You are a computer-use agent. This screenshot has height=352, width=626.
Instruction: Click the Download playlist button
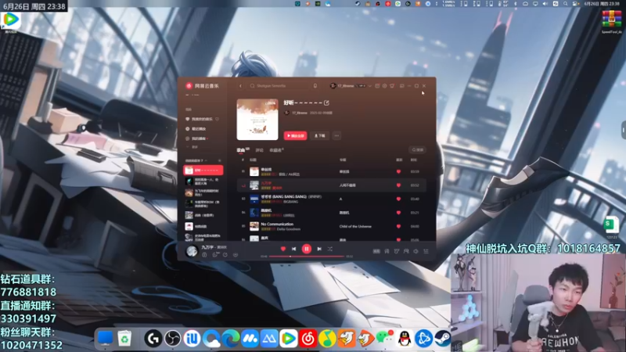tap(319, 135)
